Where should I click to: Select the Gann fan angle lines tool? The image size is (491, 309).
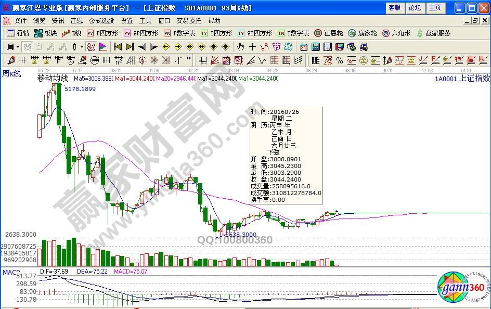point(215,60)
